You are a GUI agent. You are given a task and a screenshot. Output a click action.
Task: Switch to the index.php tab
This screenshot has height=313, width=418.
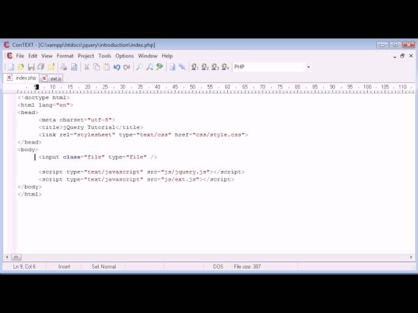22,78
